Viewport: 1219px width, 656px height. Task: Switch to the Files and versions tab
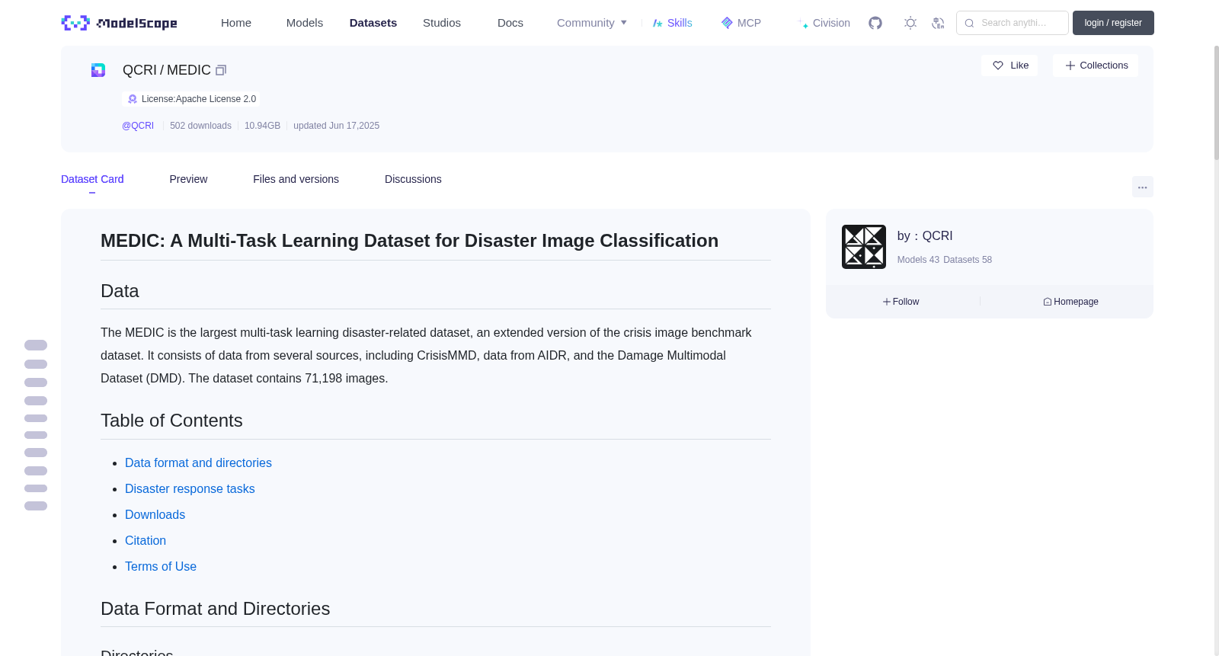(296, 179)
